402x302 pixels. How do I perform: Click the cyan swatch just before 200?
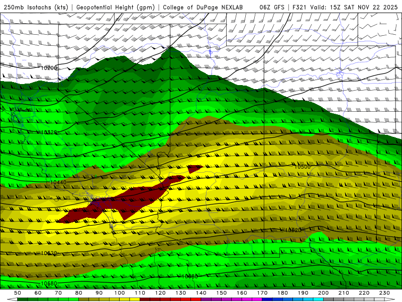(x=318, y=299)
